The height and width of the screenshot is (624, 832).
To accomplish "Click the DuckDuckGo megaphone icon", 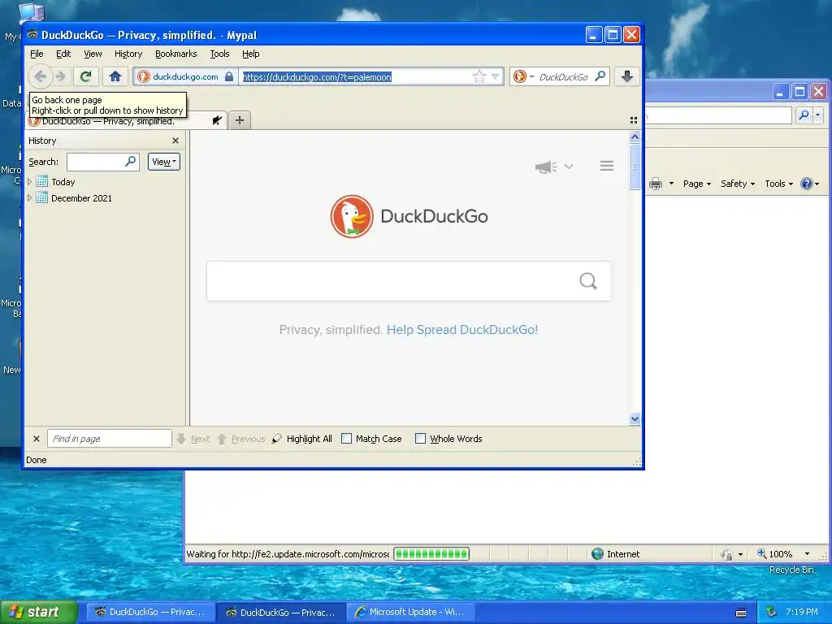I will pos(545,167).
